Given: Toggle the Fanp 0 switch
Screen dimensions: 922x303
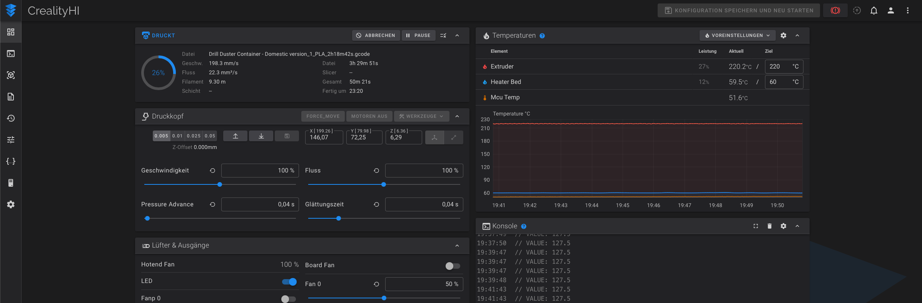Looking at the screenshot, I should pyautogui.click(x=288, y=299).
